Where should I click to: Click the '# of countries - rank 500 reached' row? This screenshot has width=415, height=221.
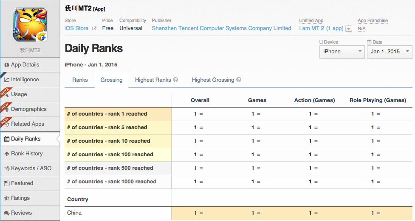pos(238,168)
